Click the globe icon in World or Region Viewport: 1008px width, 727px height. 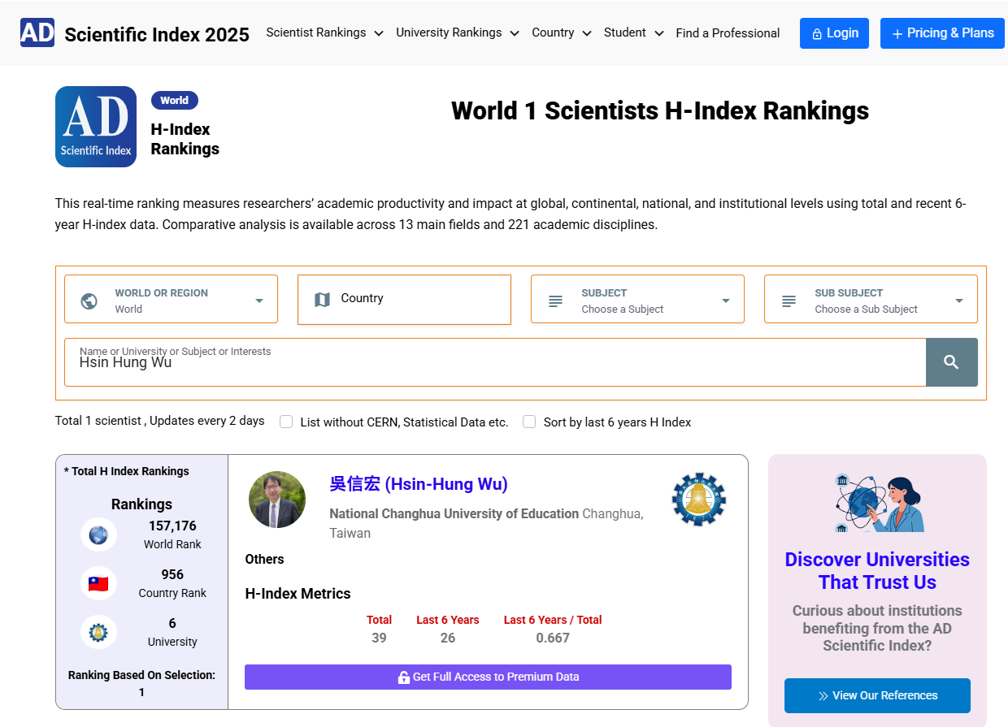89,301
